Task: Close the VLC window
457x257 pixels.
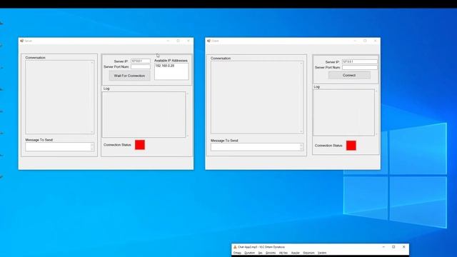Action: pyautogui.click(x=403, y=247)
